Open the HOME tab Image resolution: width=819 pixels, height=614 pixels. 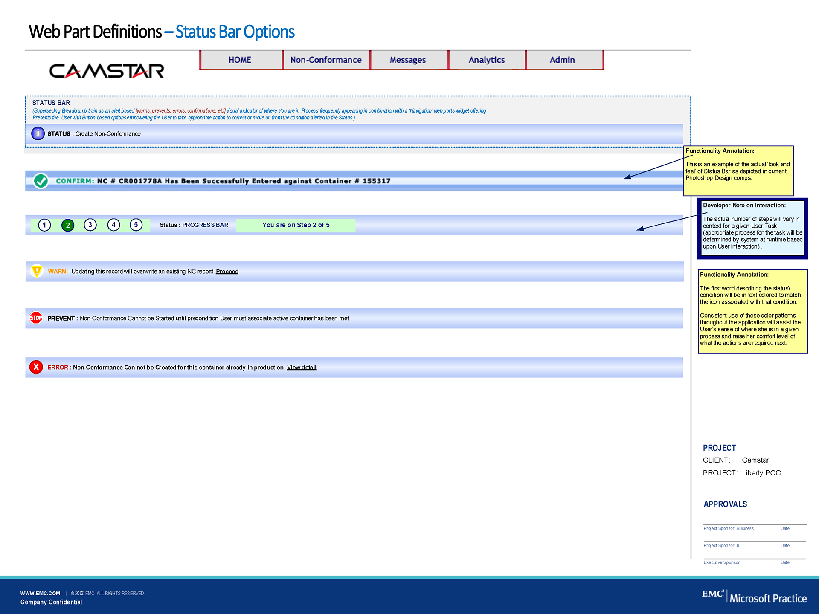tap(240, 60)
